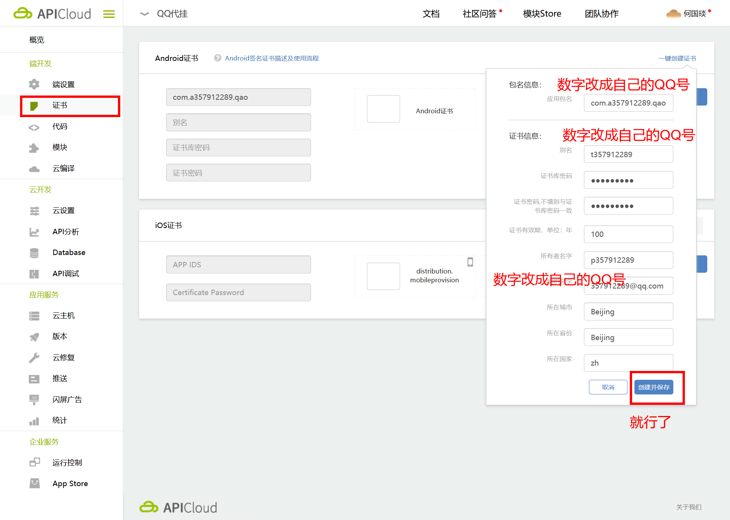
Task: Click the phone icon on iOS upload
Action: pos(470,262)
